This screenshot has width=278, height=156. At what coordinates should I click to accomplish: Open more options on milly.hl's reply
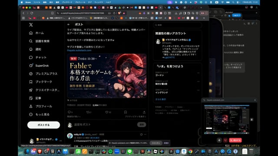pyautogui.click(x=145, y=135)
